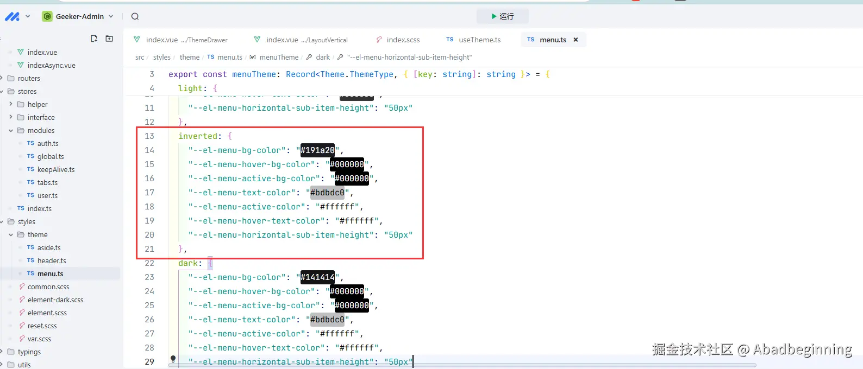Open user.ts in the file tree
Image resolution: width=863 pixels, height=369 pixels.
pos(47,195)
